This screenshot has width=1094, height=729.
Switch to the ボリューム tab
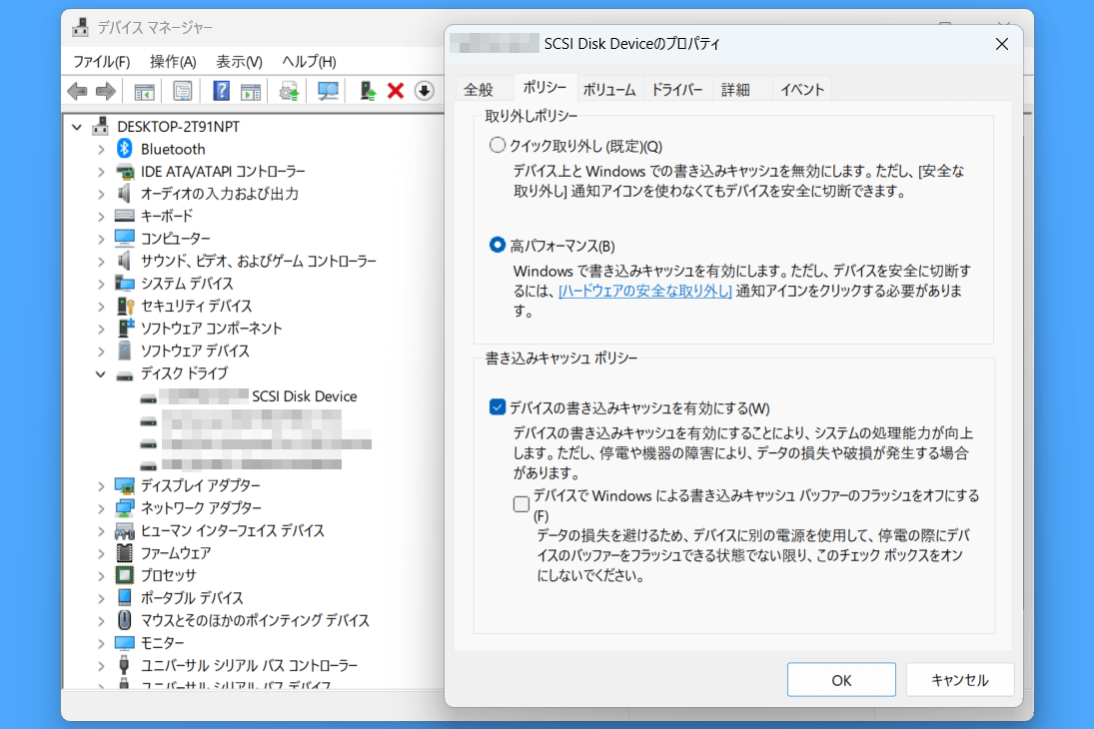coord(609,89)
